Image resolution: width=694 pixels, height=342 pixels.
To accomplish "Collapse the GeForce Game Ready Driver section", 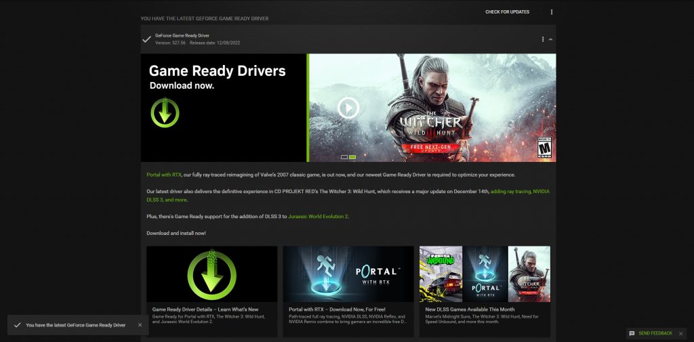I will (550, 39).
